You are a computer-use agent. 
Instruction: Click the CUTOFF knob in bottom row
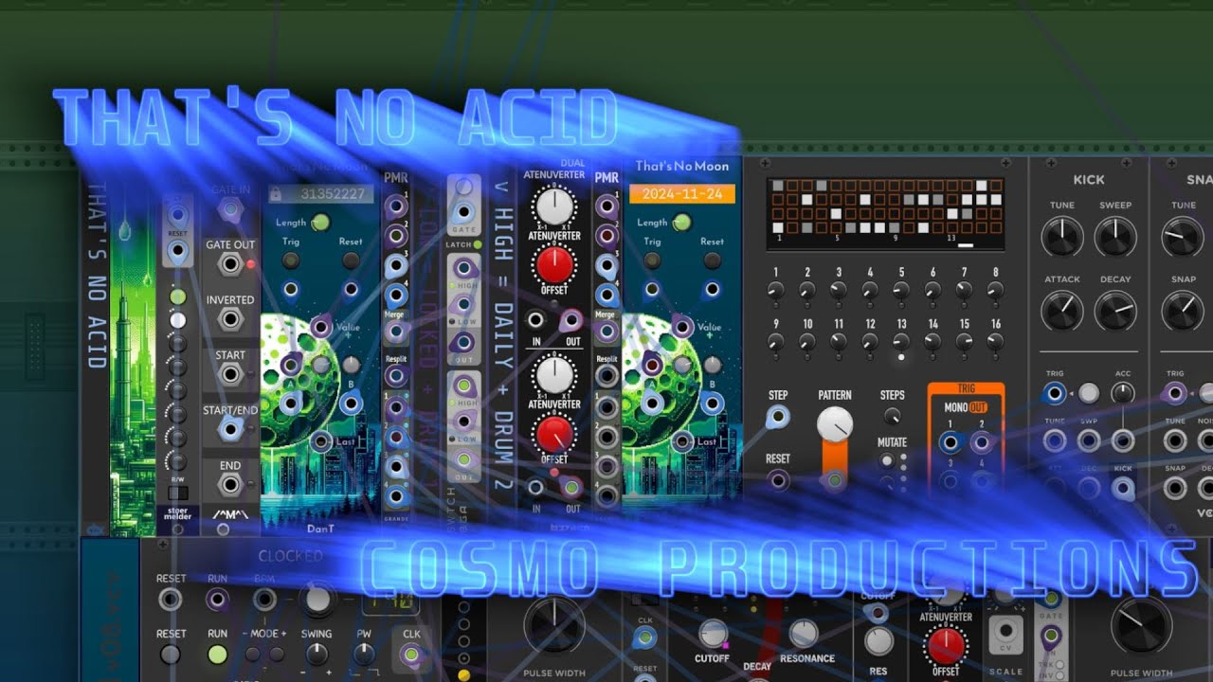(x=712, y=633)
